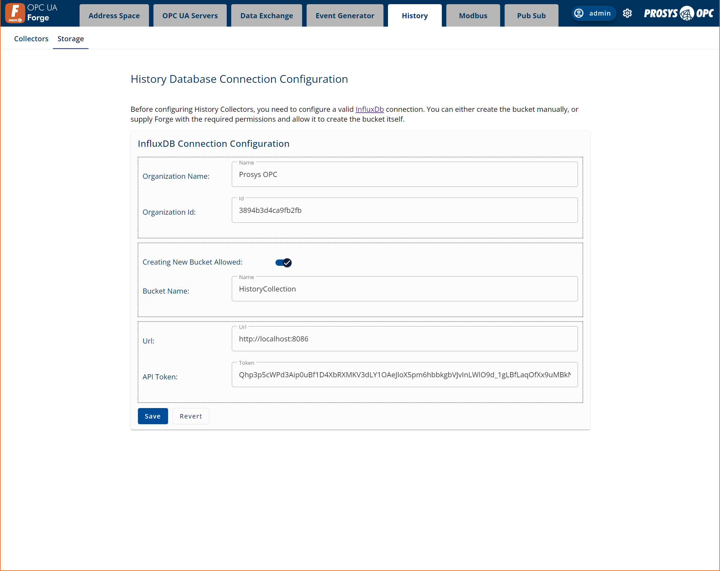Switch to the Address Space tab
Image resolution: width=720 pixels, height=571 pixels.
point(114,16)
